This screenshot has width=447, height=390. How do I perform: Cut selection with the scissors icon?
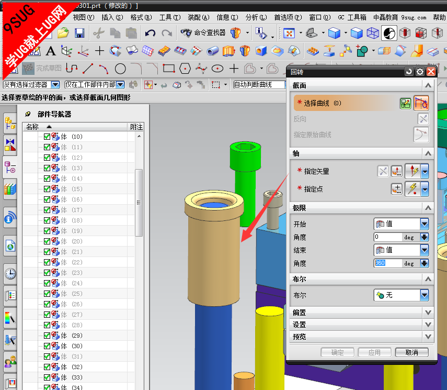pos(99,33)
